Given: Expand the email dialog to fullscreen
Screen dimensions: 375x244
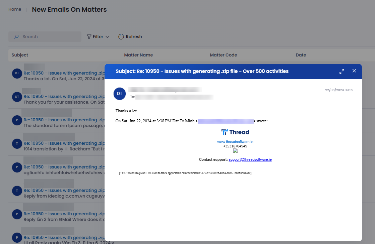Looking at the screenshot, I should click(341, 71).
